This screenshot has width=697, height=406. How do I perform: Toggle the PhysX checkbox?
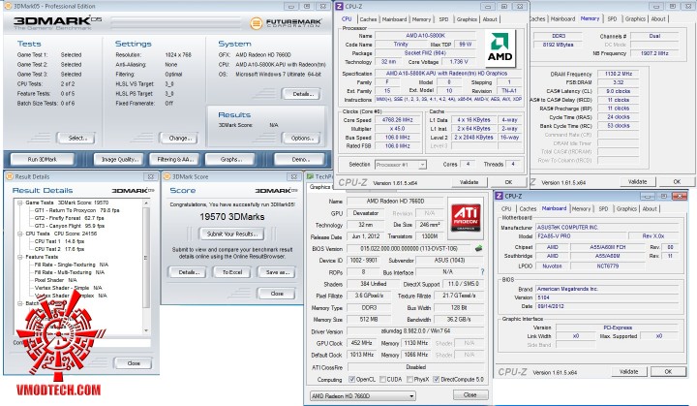click(x=409, y=379)
